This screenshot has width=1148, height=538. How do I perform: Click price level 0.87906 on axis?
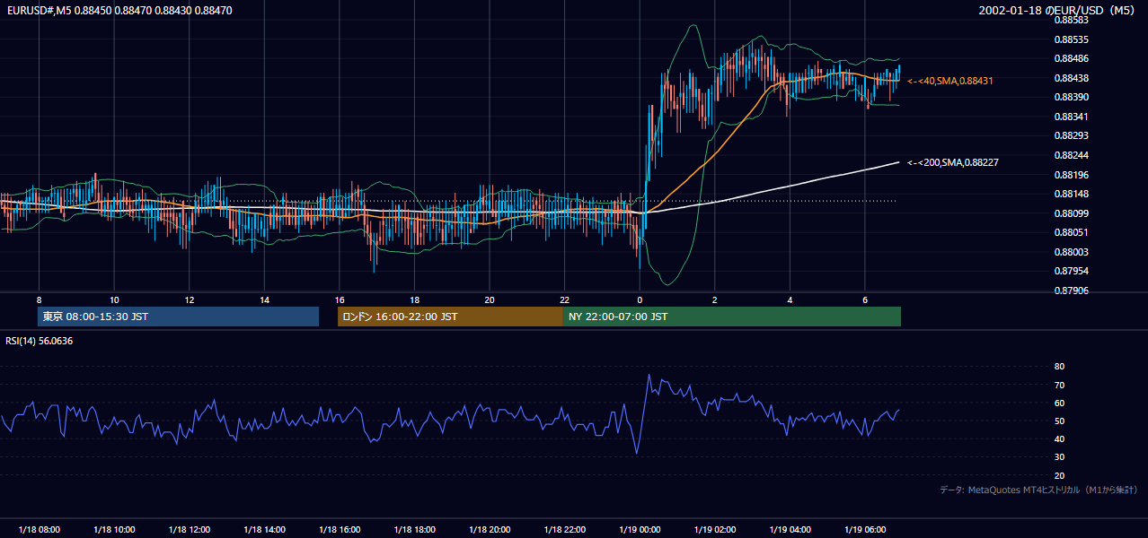click(1071, 291)
